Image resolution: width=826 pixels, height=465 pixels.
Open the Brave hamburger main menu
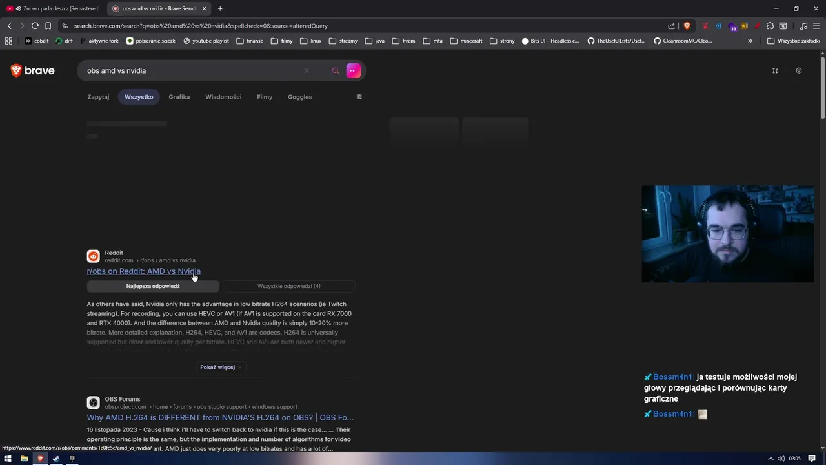click(816, 26)
